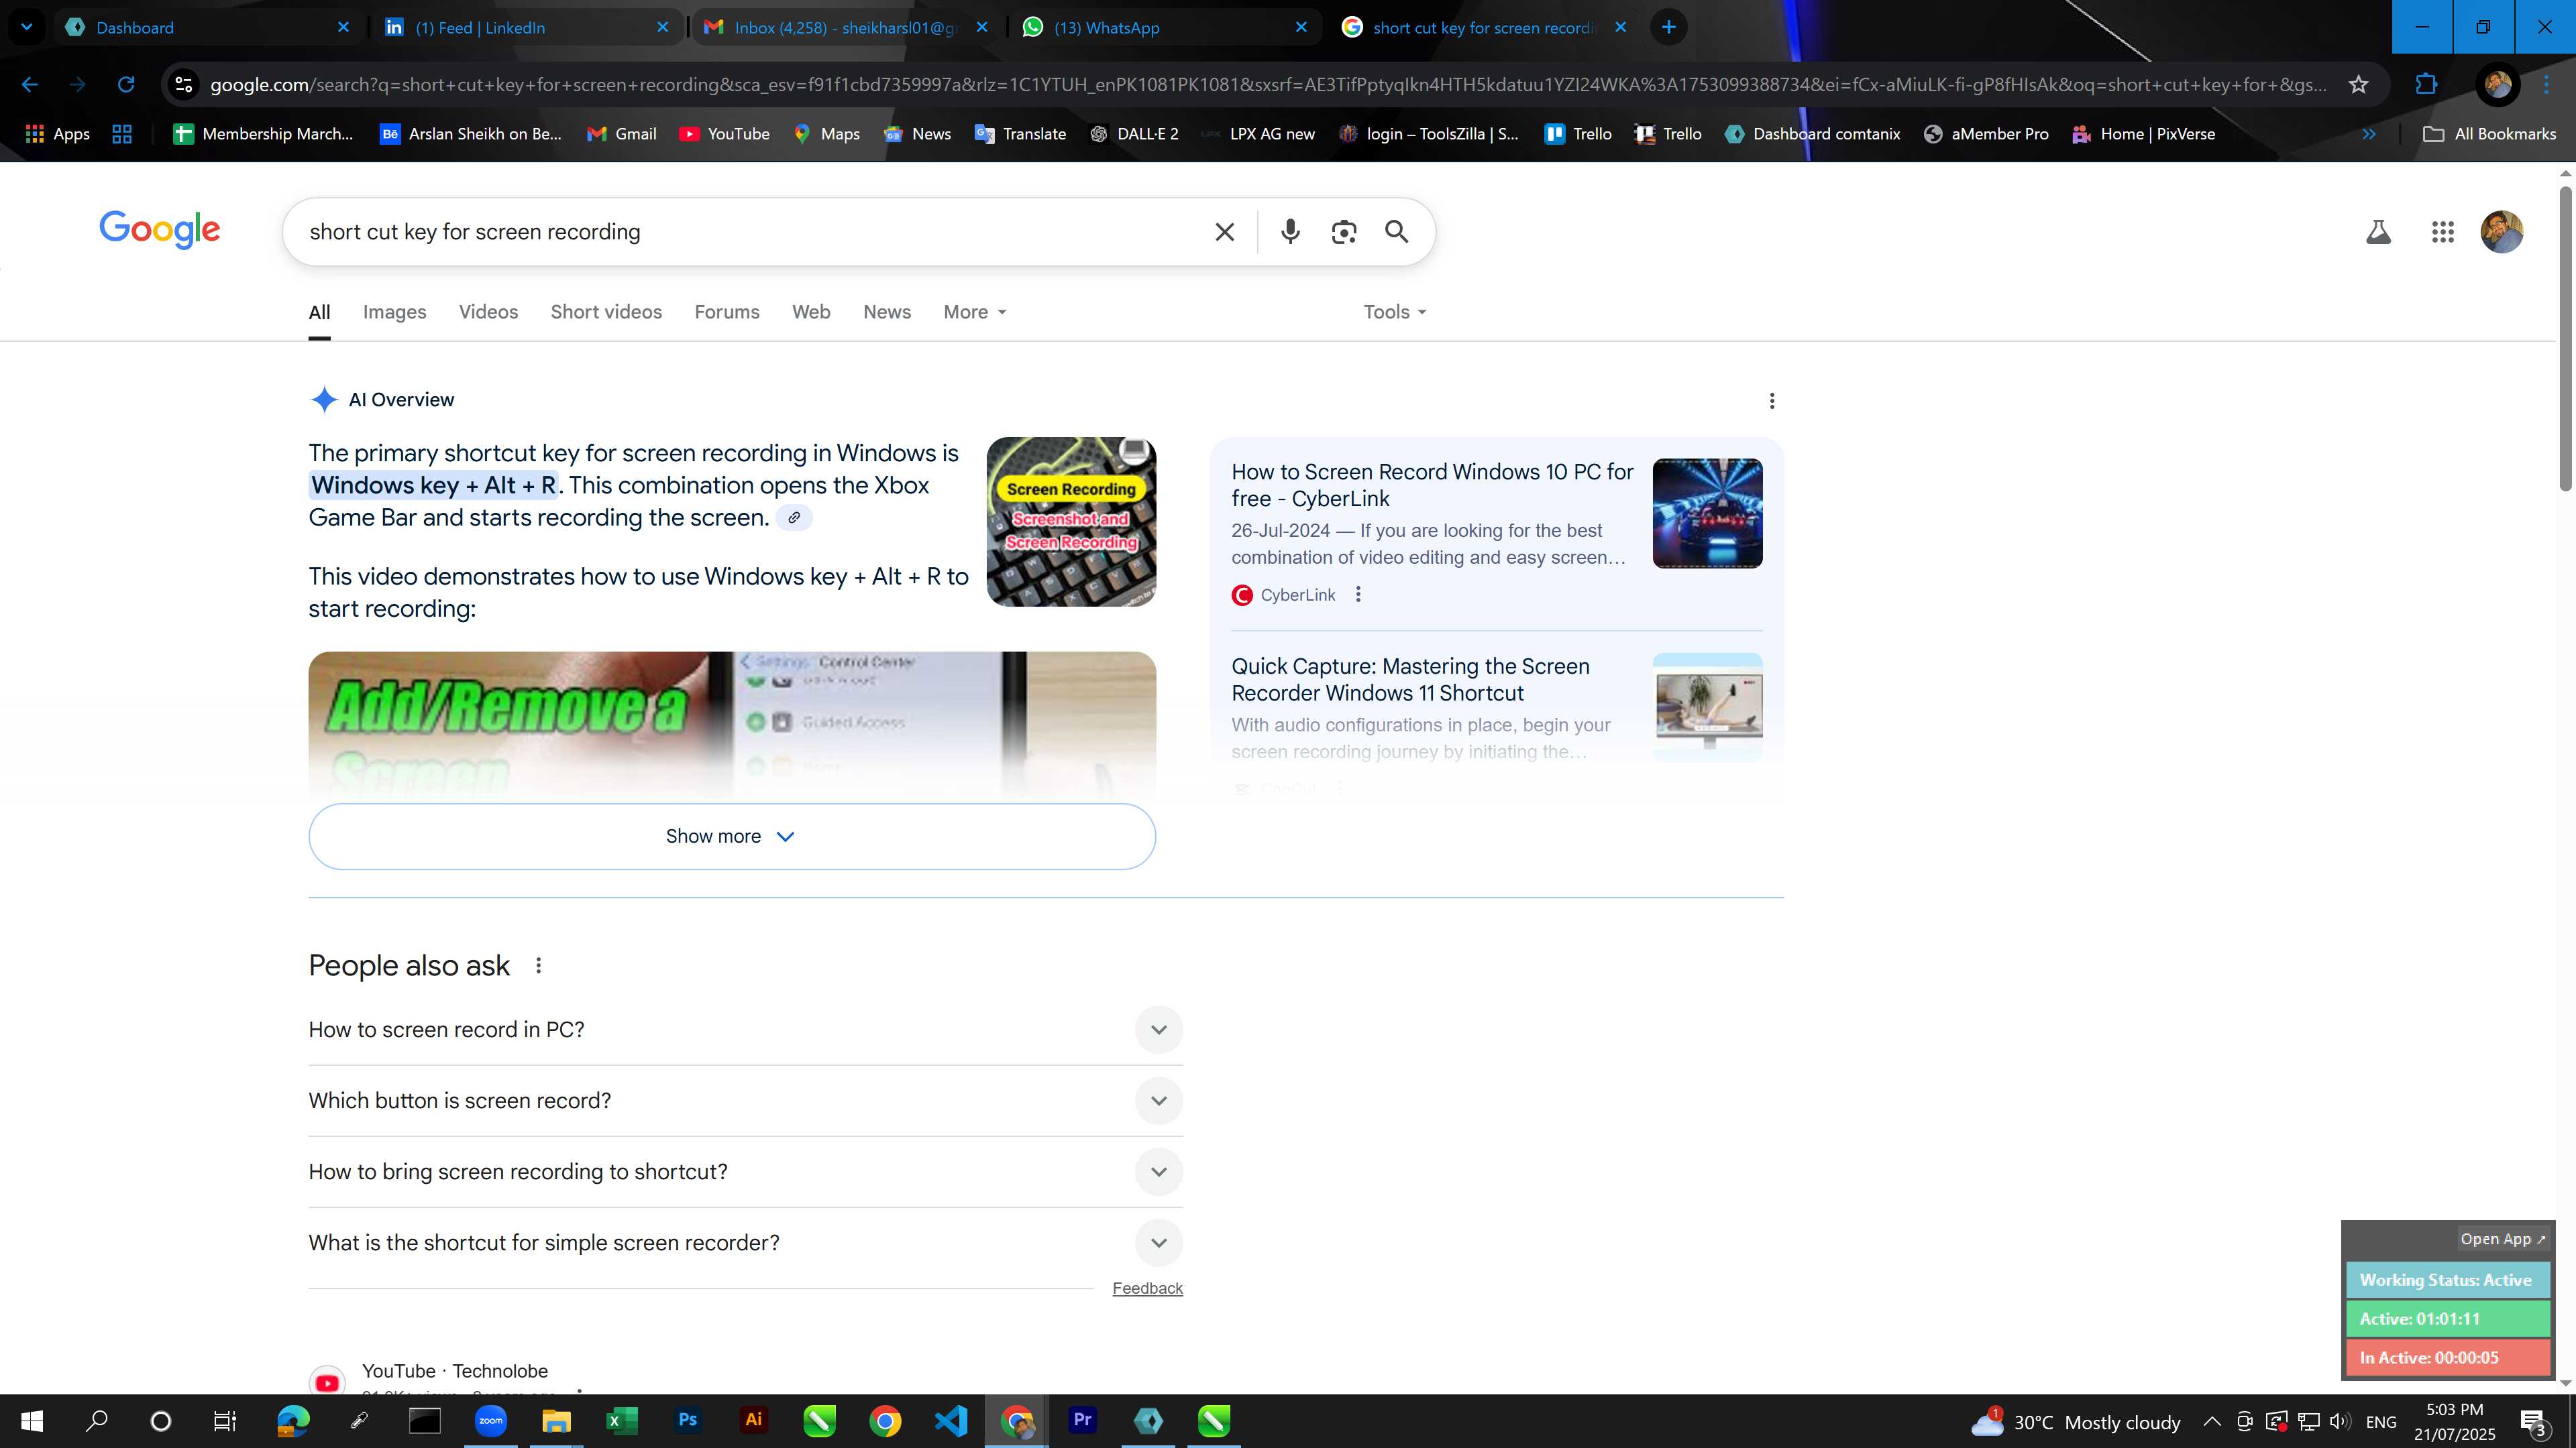Open All Bookmarks folder
The height and width of the screenshot is (1448, 2576).
point(2490,134)
